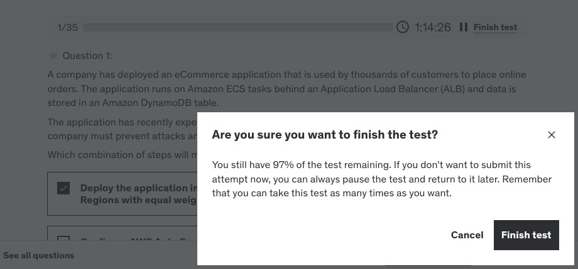The width and height of the screenshot is (578, 269).
Task: Click the test progress bar
Action: pos(237,27)
